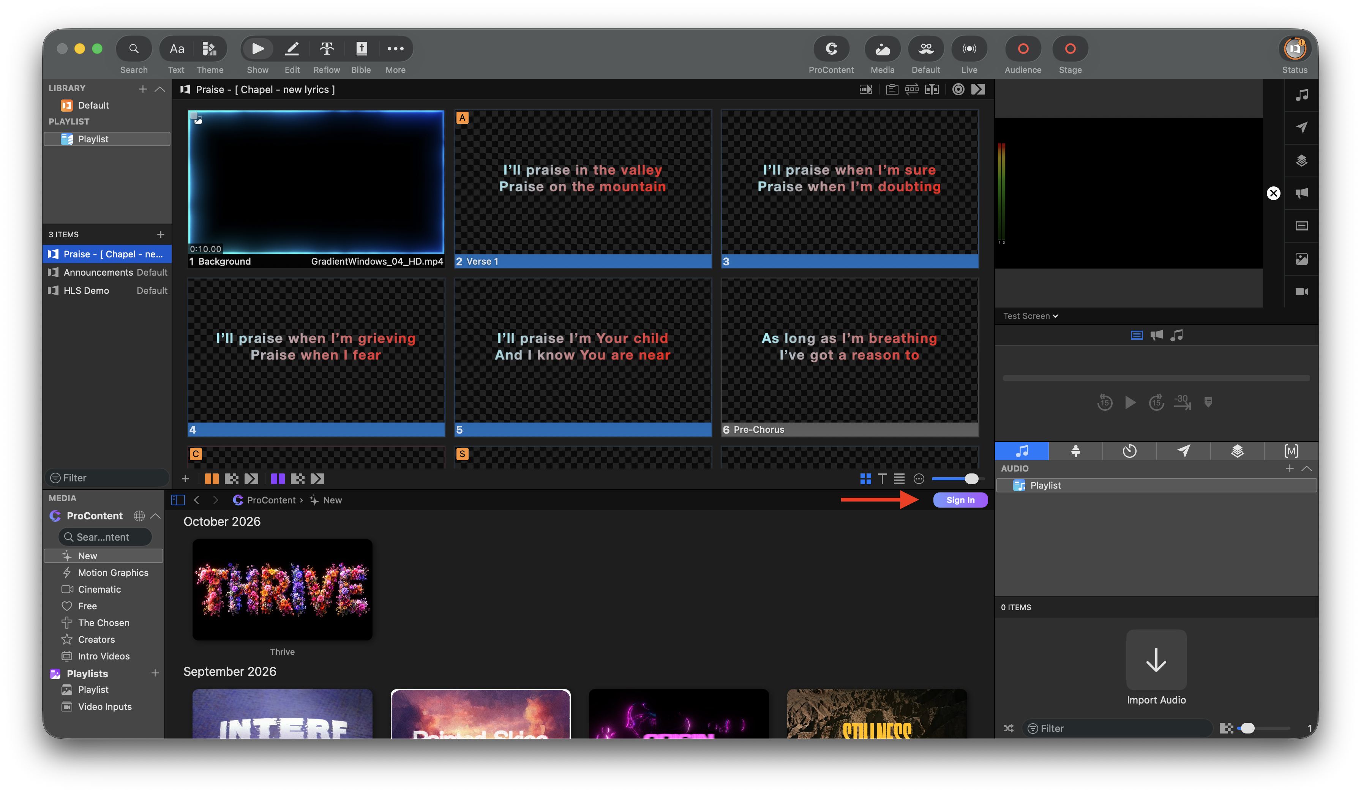Switch slide view to text-only view

tap(882, 478)
